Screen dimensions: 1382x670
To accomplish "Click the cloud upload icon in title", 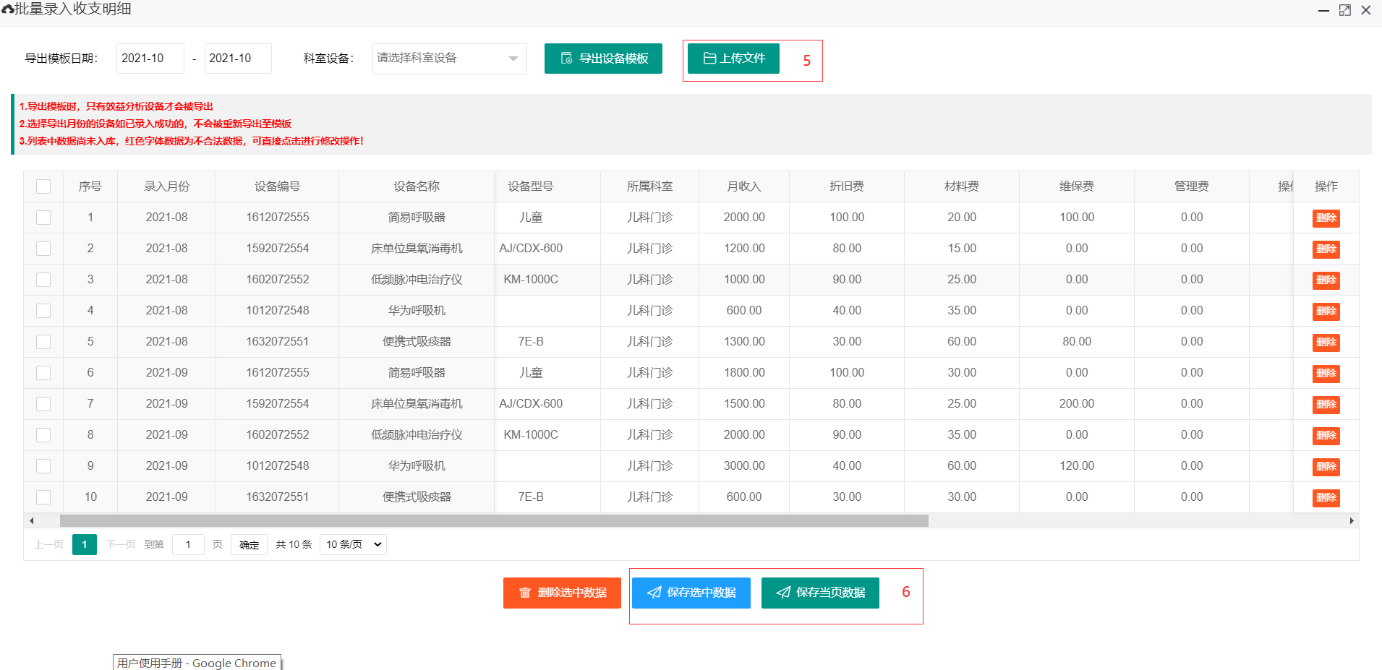I will [8, 9].
